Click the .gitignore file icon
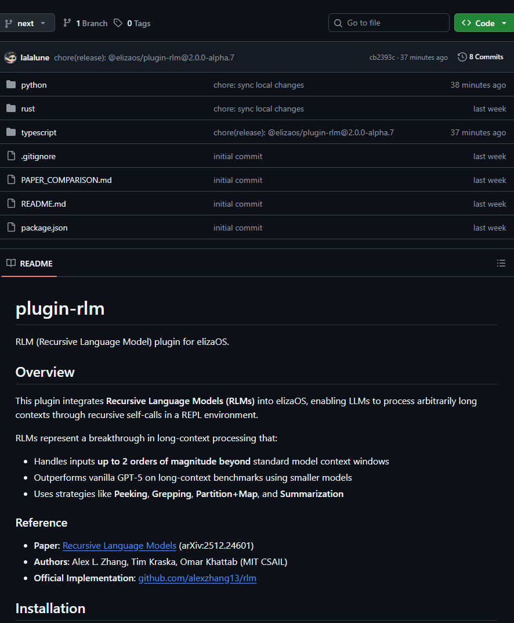Screen dimensions: 514x623 [x=11, y=156]
